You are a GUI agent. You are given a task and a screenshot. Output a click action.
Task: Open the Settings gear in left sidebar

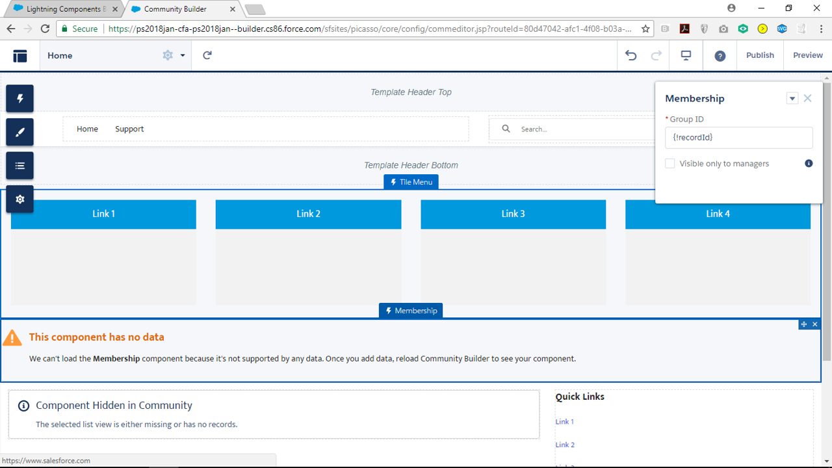click(20, 200)
